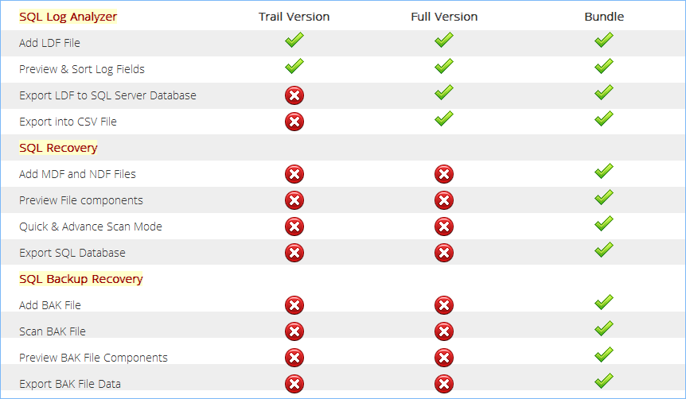Screen dimensions: 686x399
Task: Click the red cross for Export into CSV File under Trail Version
Action: point(294,122)
